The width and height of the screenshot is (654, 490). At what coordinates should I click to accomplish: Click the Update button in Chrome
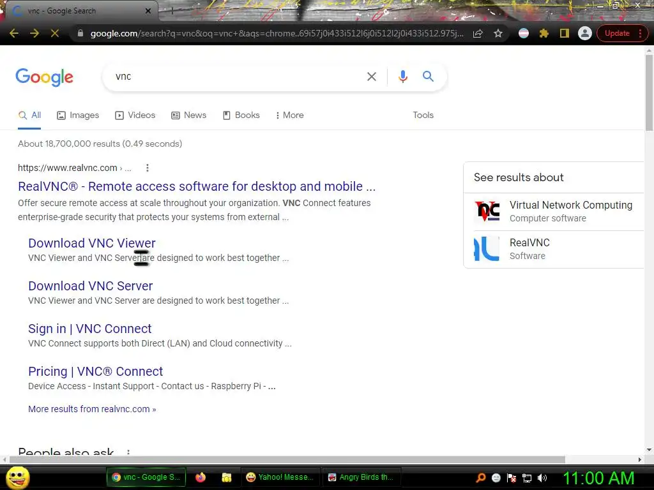tap(617, 33)
